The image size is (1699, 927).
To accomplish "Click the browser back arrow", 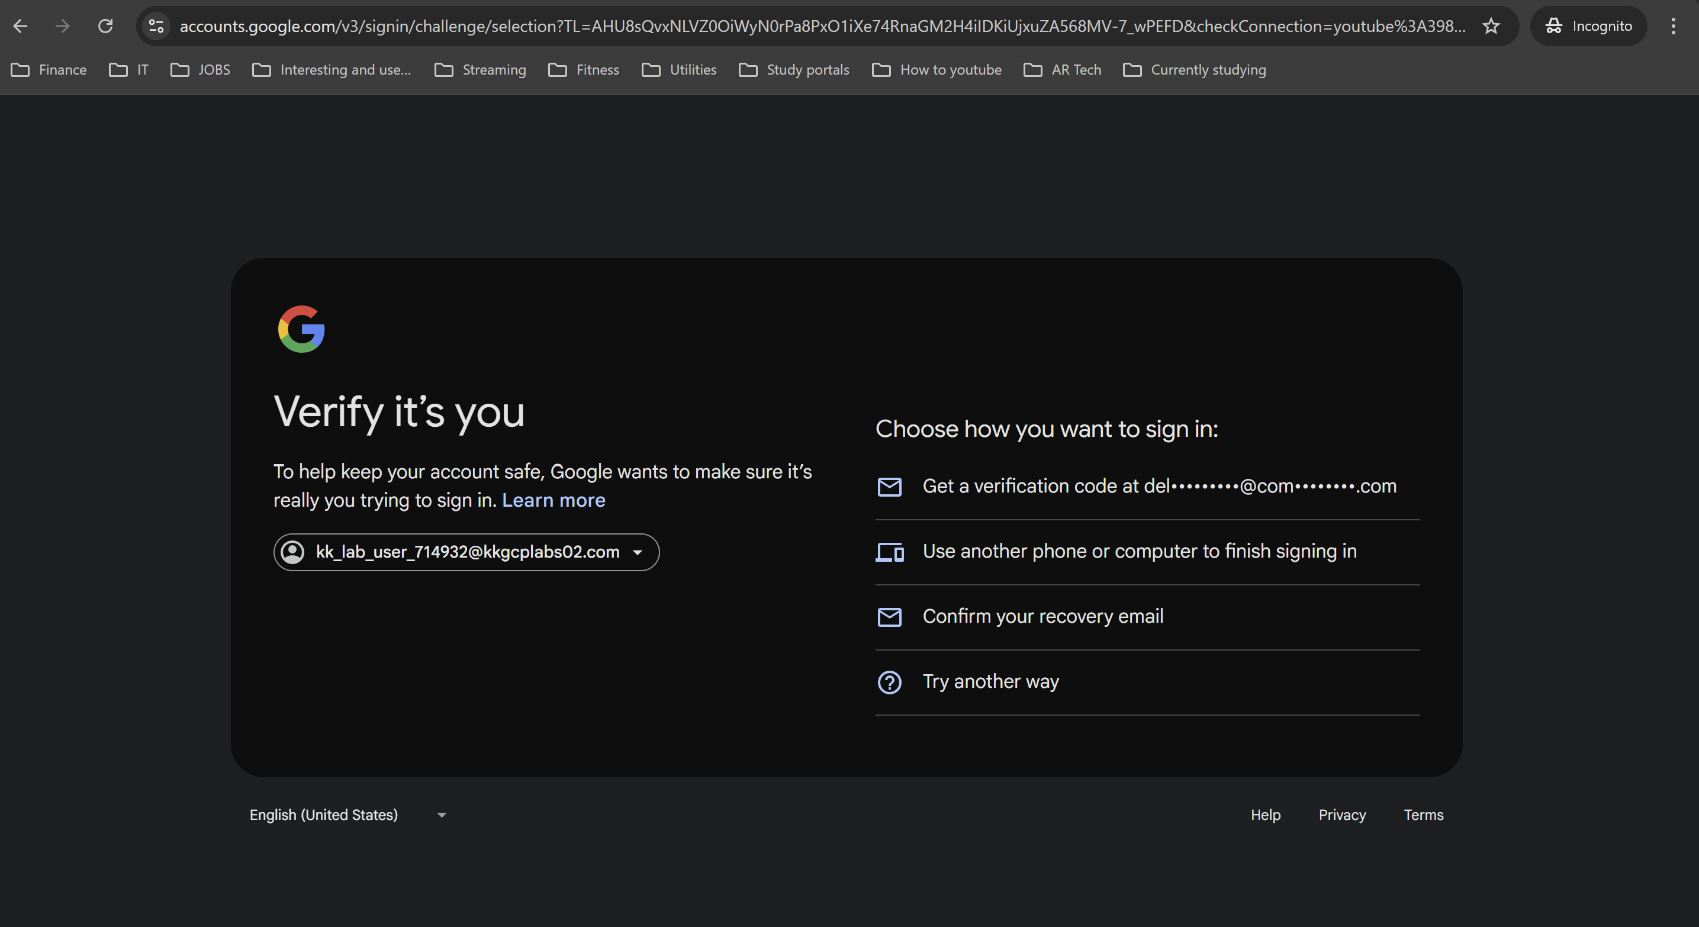I will coord(21,27).
